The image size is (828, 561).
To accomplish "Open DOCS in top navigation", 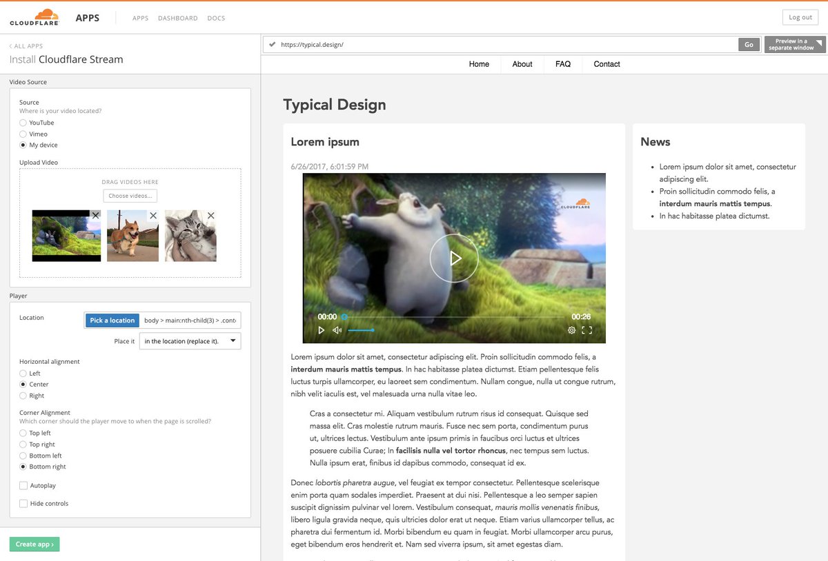I will pyautogui.click(x=216, y=18).
